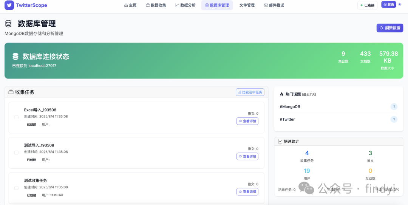Click the TwitterScope brand name
408x205 pixels.
click(x=31, y=5)
